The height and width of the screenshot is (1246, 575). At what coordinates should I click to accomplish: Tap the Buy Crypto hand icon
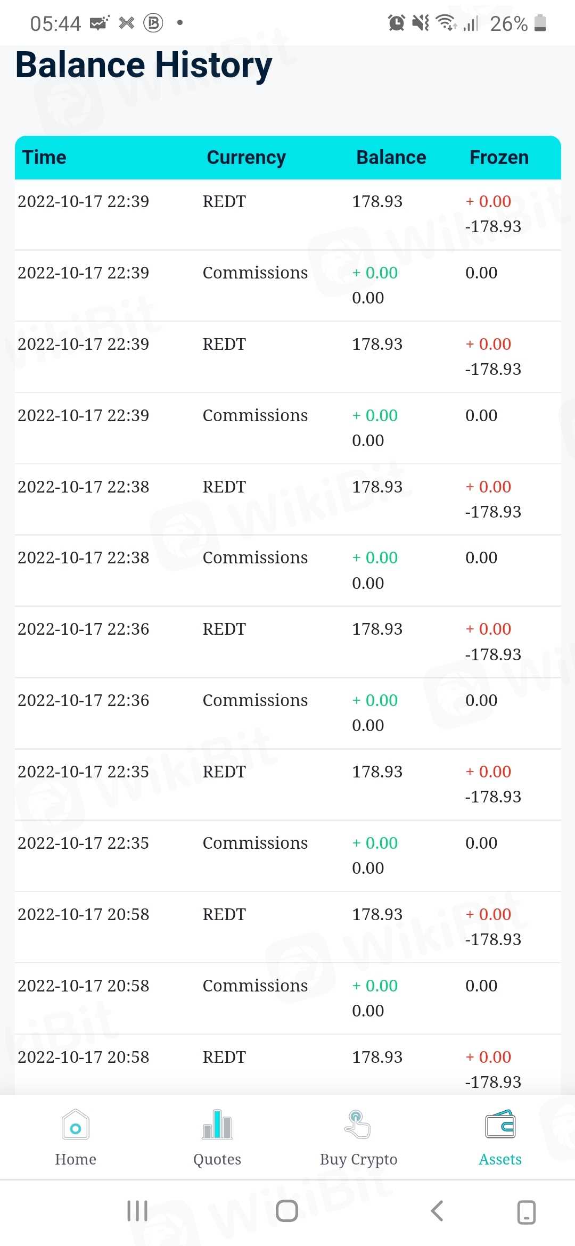click(x=358, y=1125)
